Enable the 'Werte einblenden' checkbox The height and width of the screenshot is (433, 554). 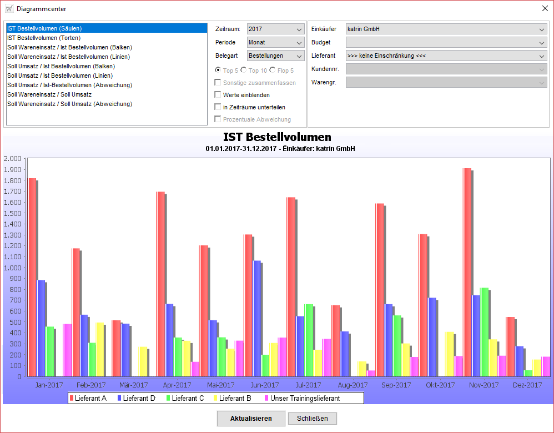coord(218,95)
